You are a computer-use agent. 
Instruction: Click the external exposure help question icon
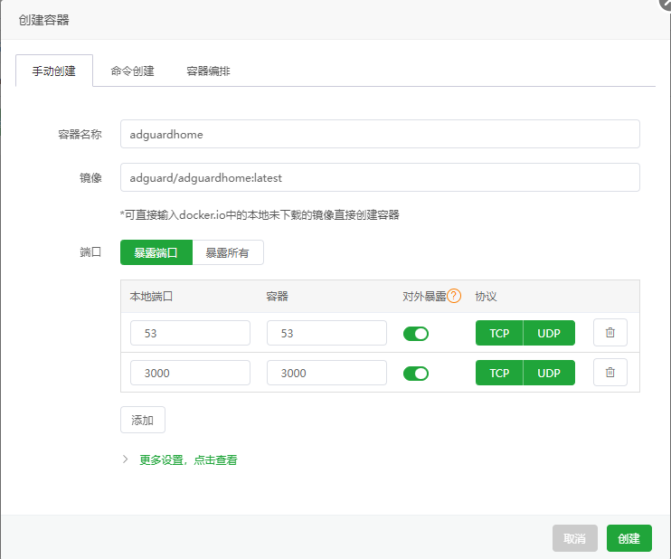pos(454,296)
